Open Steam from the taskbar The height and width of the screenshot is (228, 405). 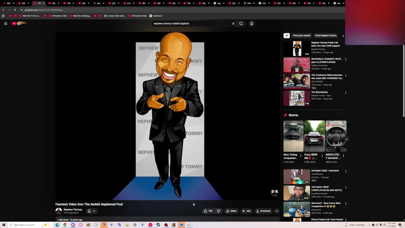tap(158, 225)
